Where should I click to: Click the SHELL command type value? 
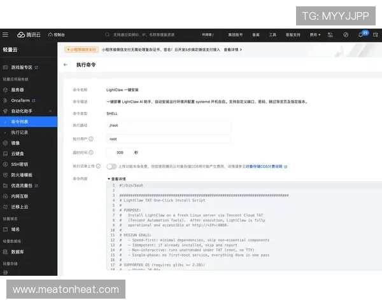tap(112, 114)
